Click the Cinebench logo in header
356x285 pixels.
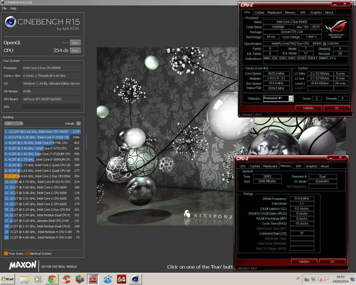[x=11, y=22]
